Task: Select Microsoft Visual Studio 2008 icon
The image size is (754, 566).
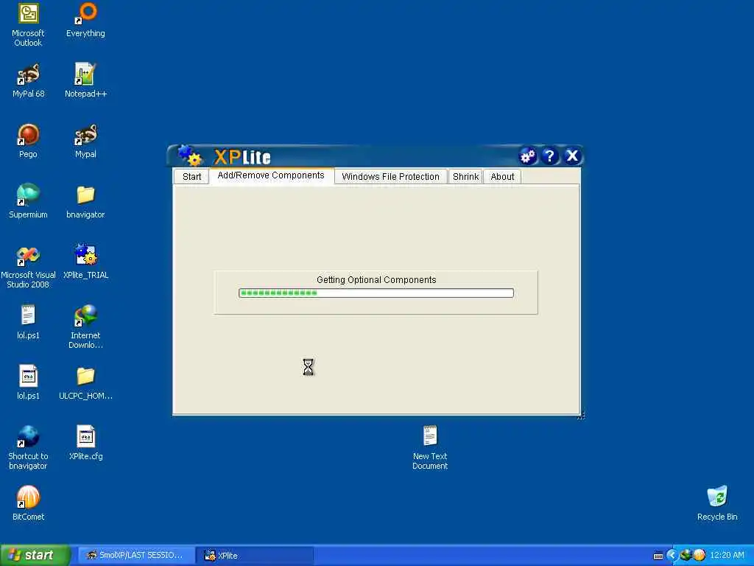Action: coord(28,267)
